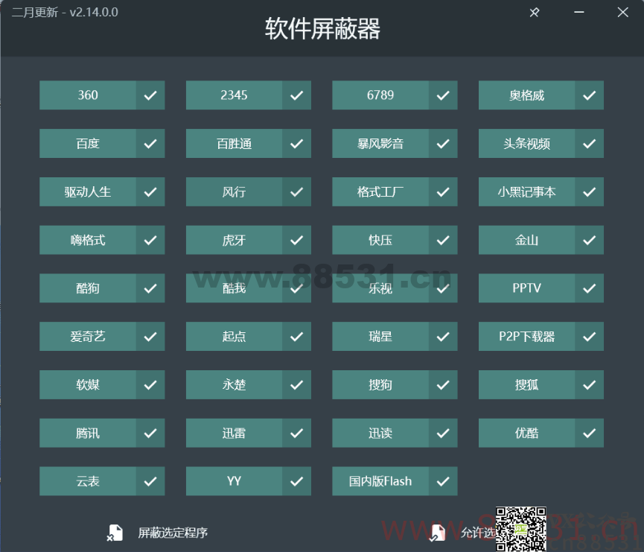Pin the window with the pin icon
This screenshot has height=552, width=644.
click(535, 13)
